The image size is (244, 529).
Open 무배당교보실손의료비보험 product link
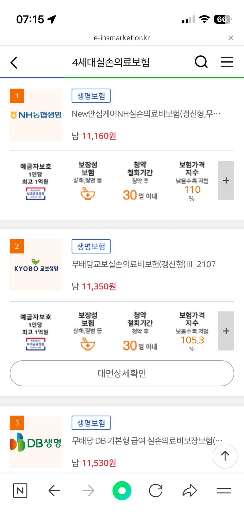point(143,264)
